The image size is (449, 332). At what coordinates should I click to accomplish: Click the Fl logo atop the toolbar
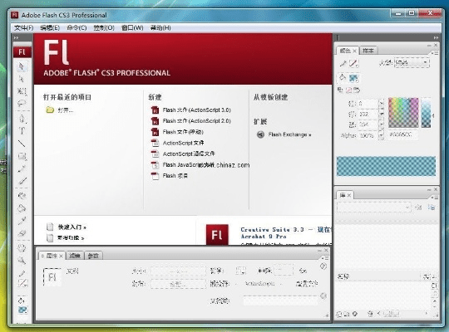(x=22, y=52)
